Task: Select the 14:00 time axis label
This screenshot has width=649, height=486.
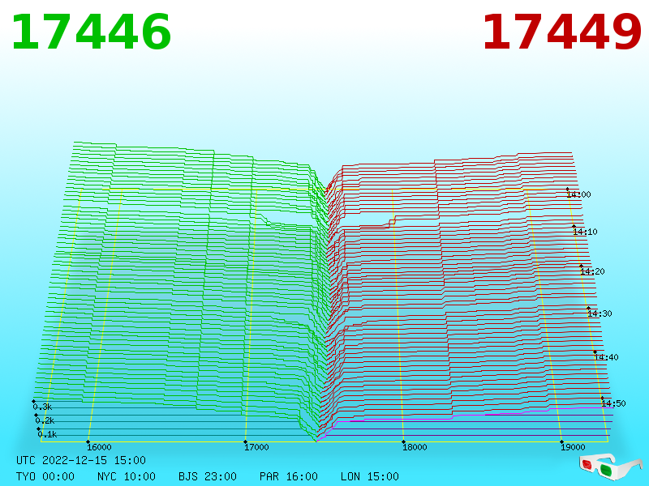Action: 578,194
